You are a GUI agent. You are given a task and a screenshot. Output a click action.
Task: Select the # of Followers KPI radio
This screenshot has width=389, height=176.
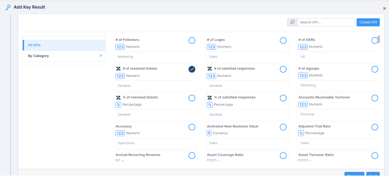click(x=192, y=40)
